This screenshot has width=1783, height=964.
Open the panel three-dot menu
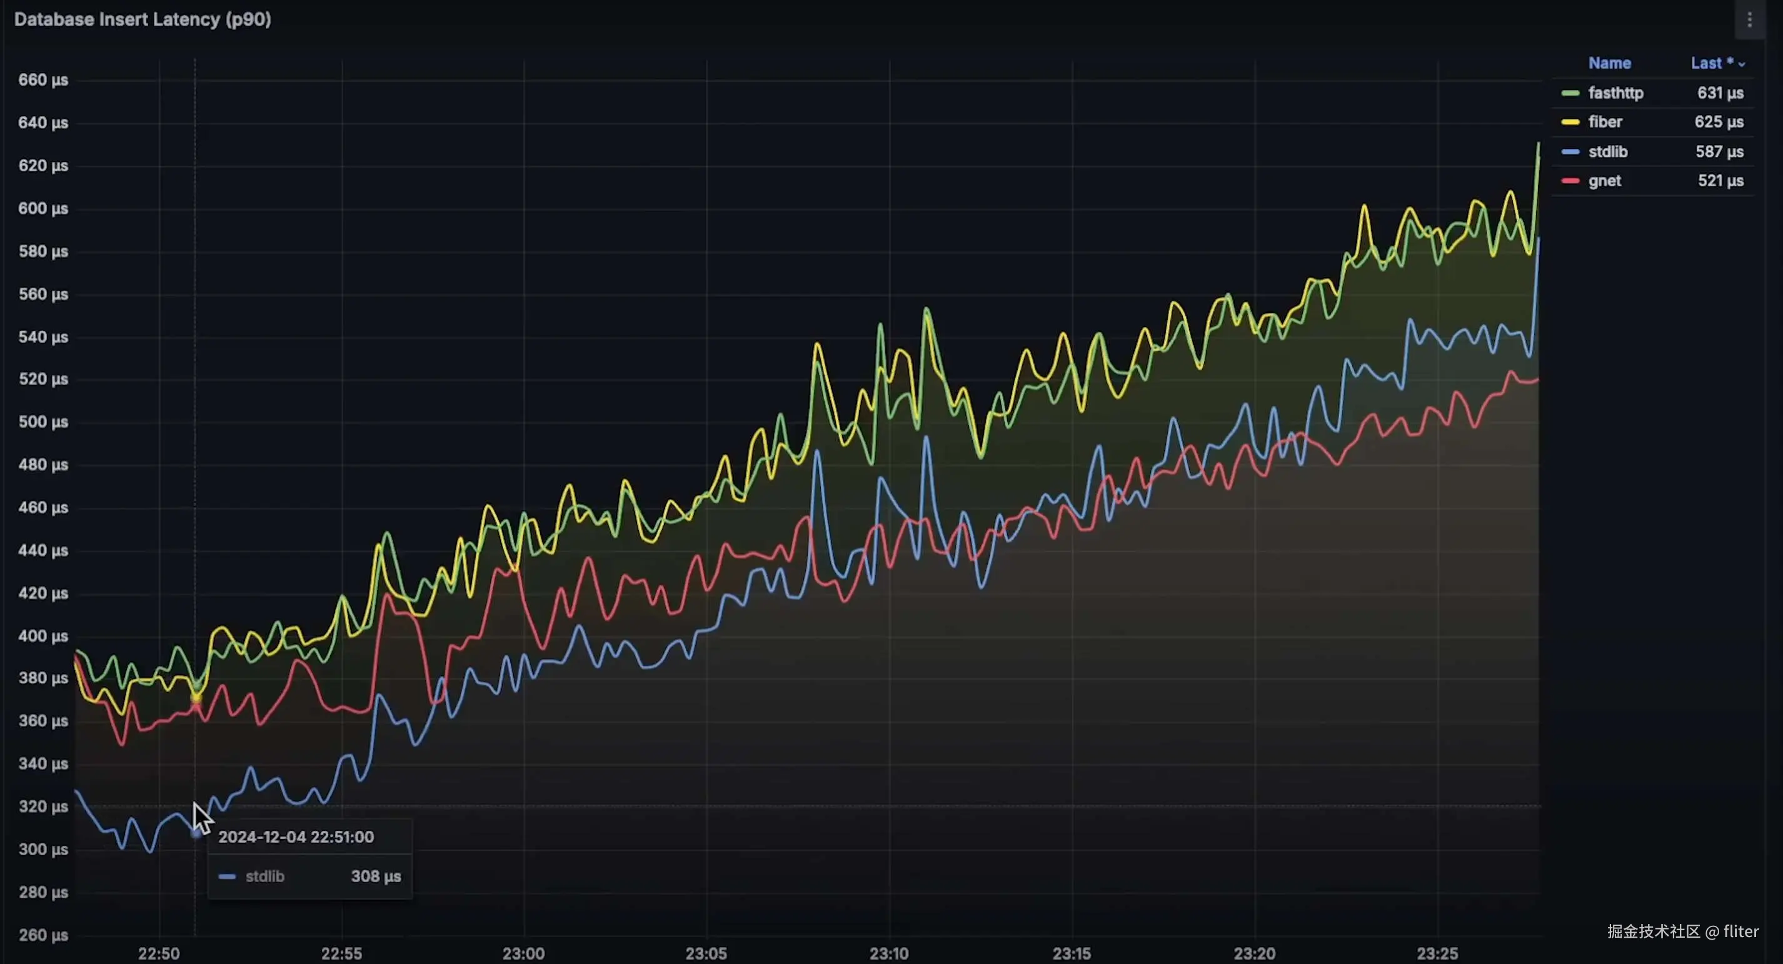(1749, 19)
